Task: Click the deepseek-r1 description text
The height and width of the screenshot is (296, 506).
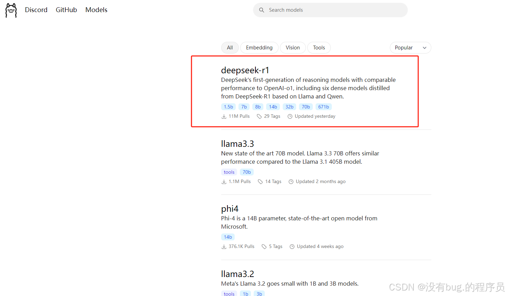Action: (x=308, y=88)
